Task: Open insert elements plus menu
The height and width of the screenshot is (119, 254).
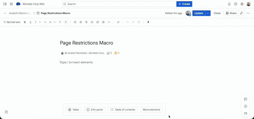Action: (109, 22)
